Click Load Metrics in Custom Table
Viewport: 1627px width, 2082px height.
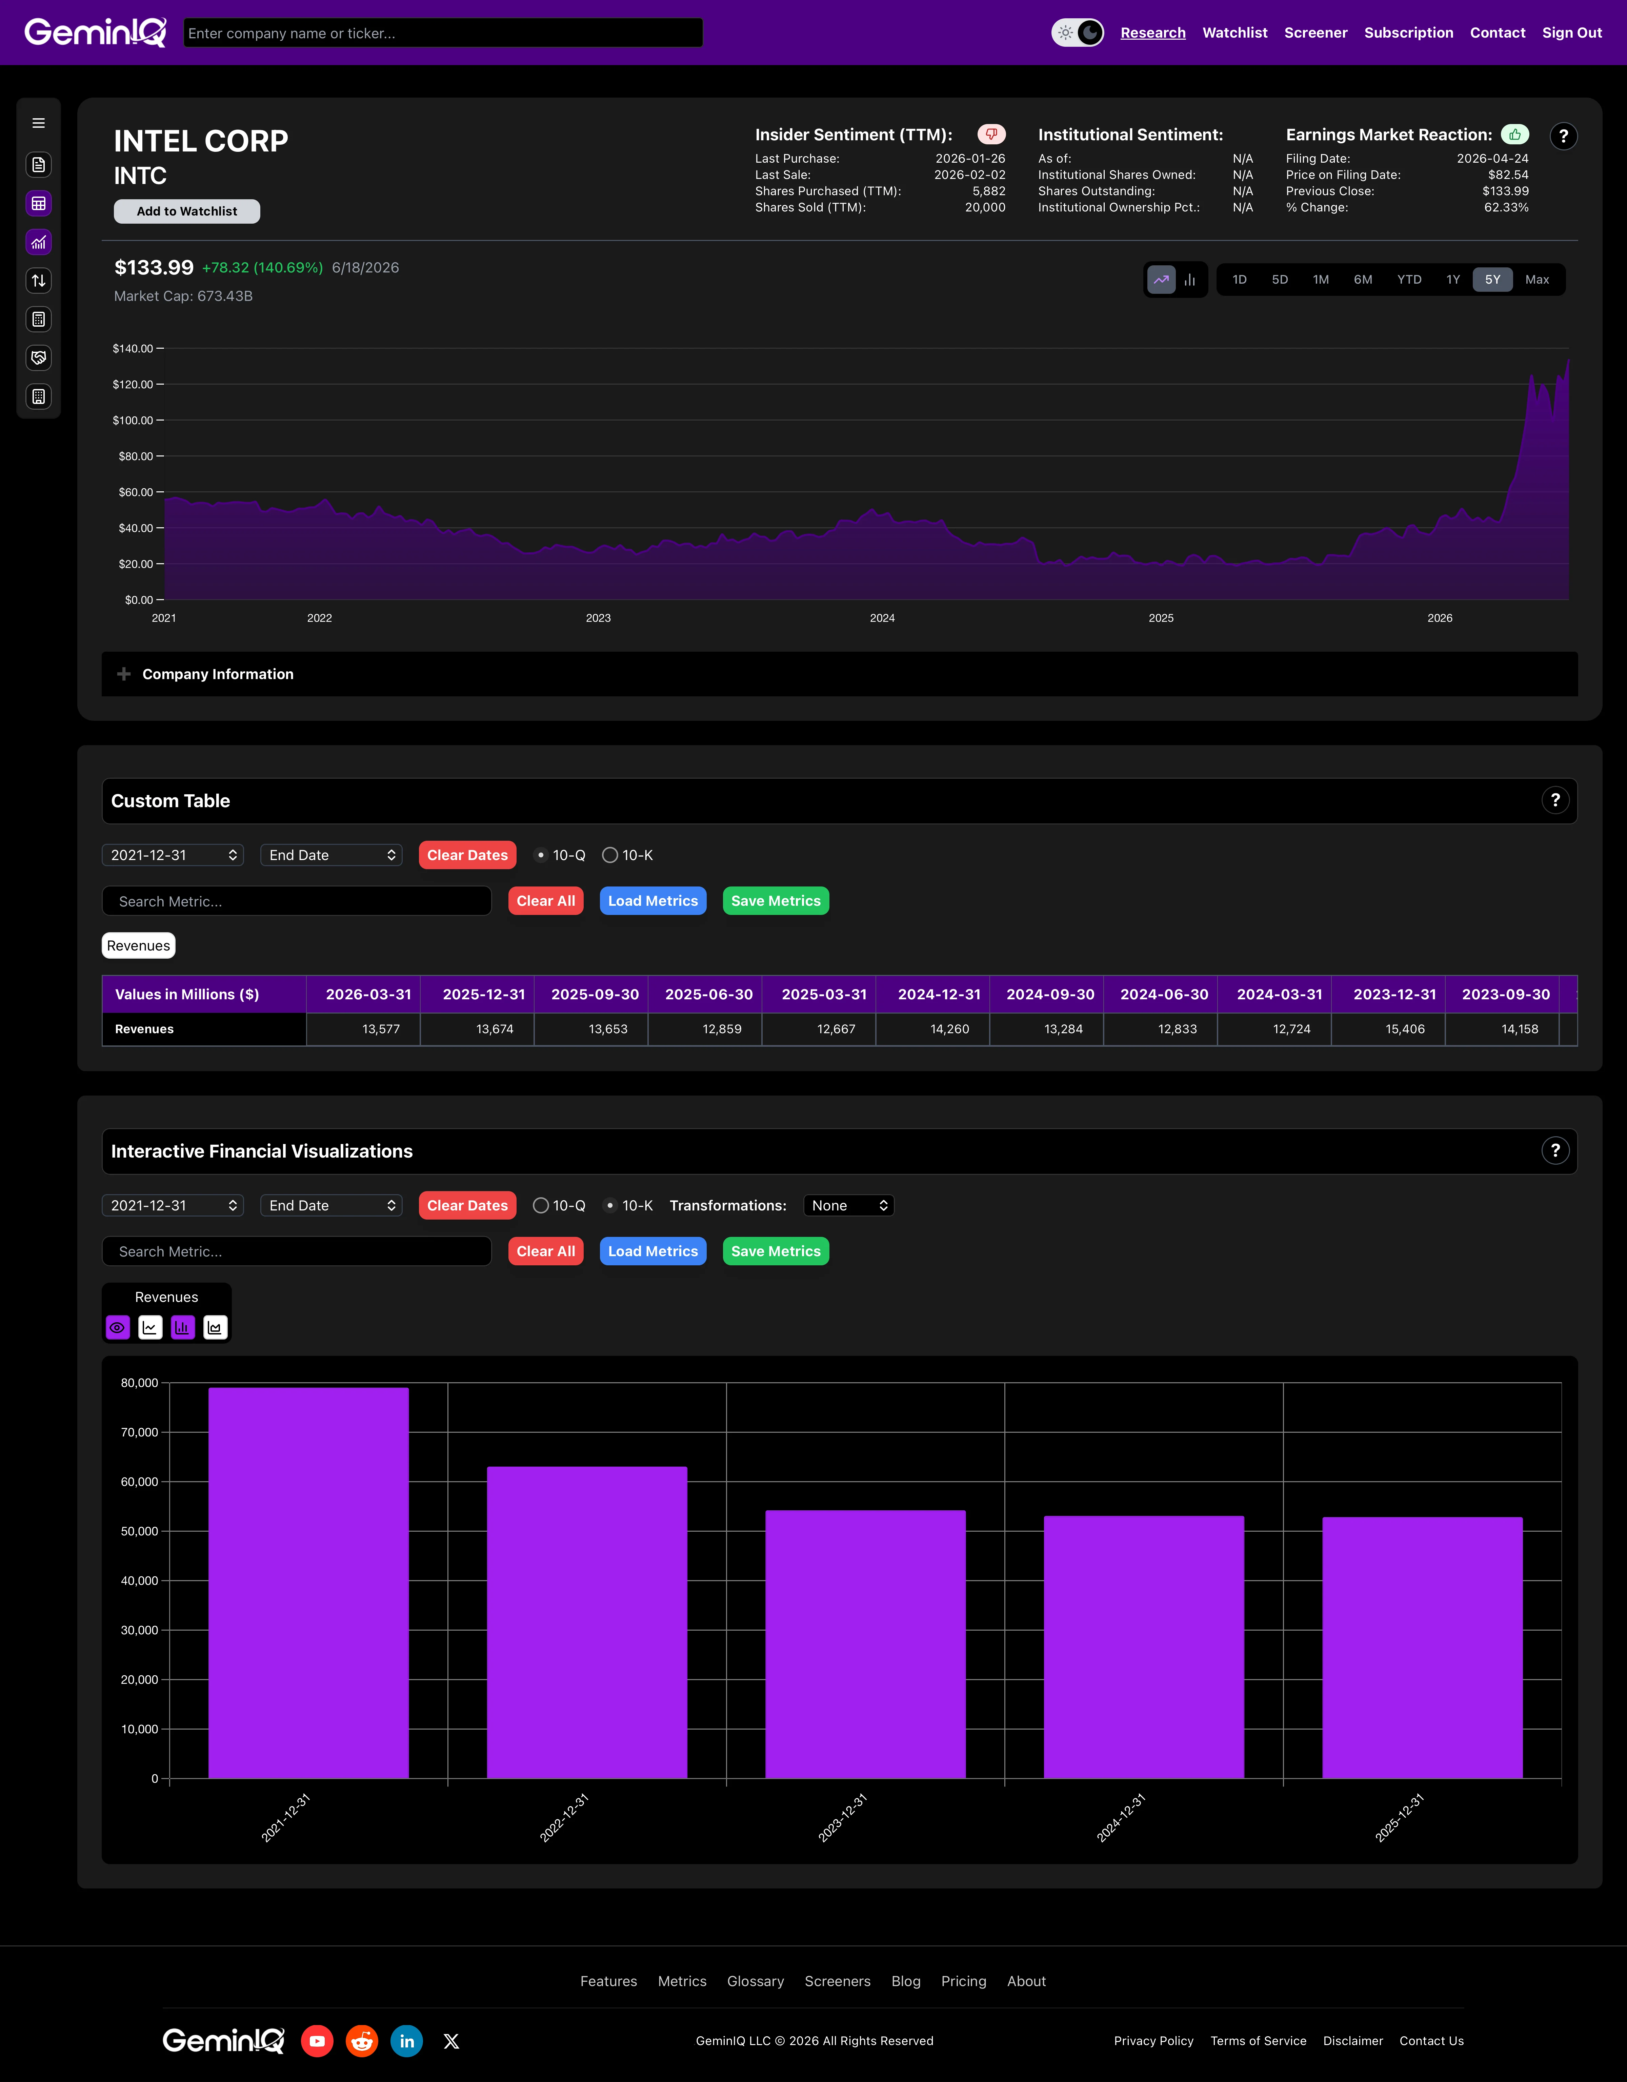click(x=652, y=901)
